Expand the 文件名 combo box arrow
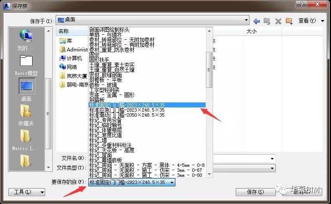331x204 pixels. [272, 158]
